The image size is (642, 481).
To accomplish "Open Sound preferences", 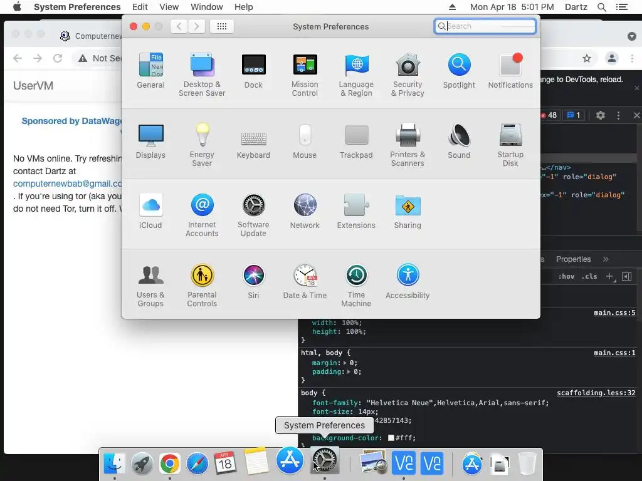I will [x=459, y=141].
